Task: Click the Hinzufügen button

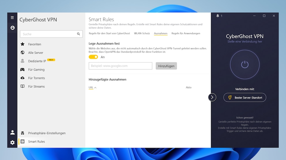Action: tap(166, 66)
